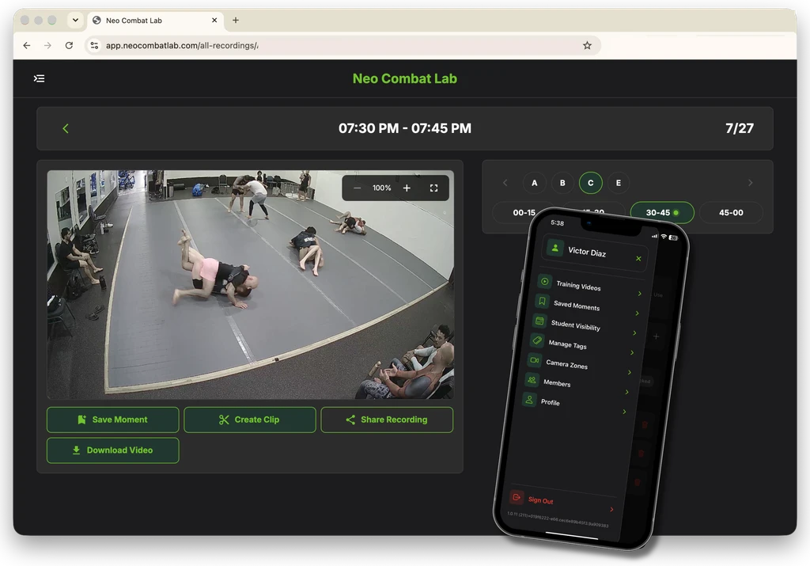This screenshot has height=566, width=810.
Task: Open Members in phone menu
Action: click(577, 386)
